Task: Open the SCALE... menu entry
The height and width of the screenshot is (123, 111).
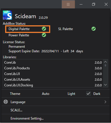Action: pos(55,110)
